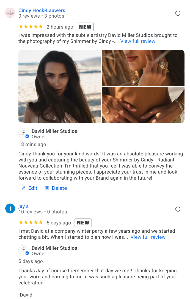190x299 pixels.
Task: Expand jay s review with View full review
Action: 148,237
